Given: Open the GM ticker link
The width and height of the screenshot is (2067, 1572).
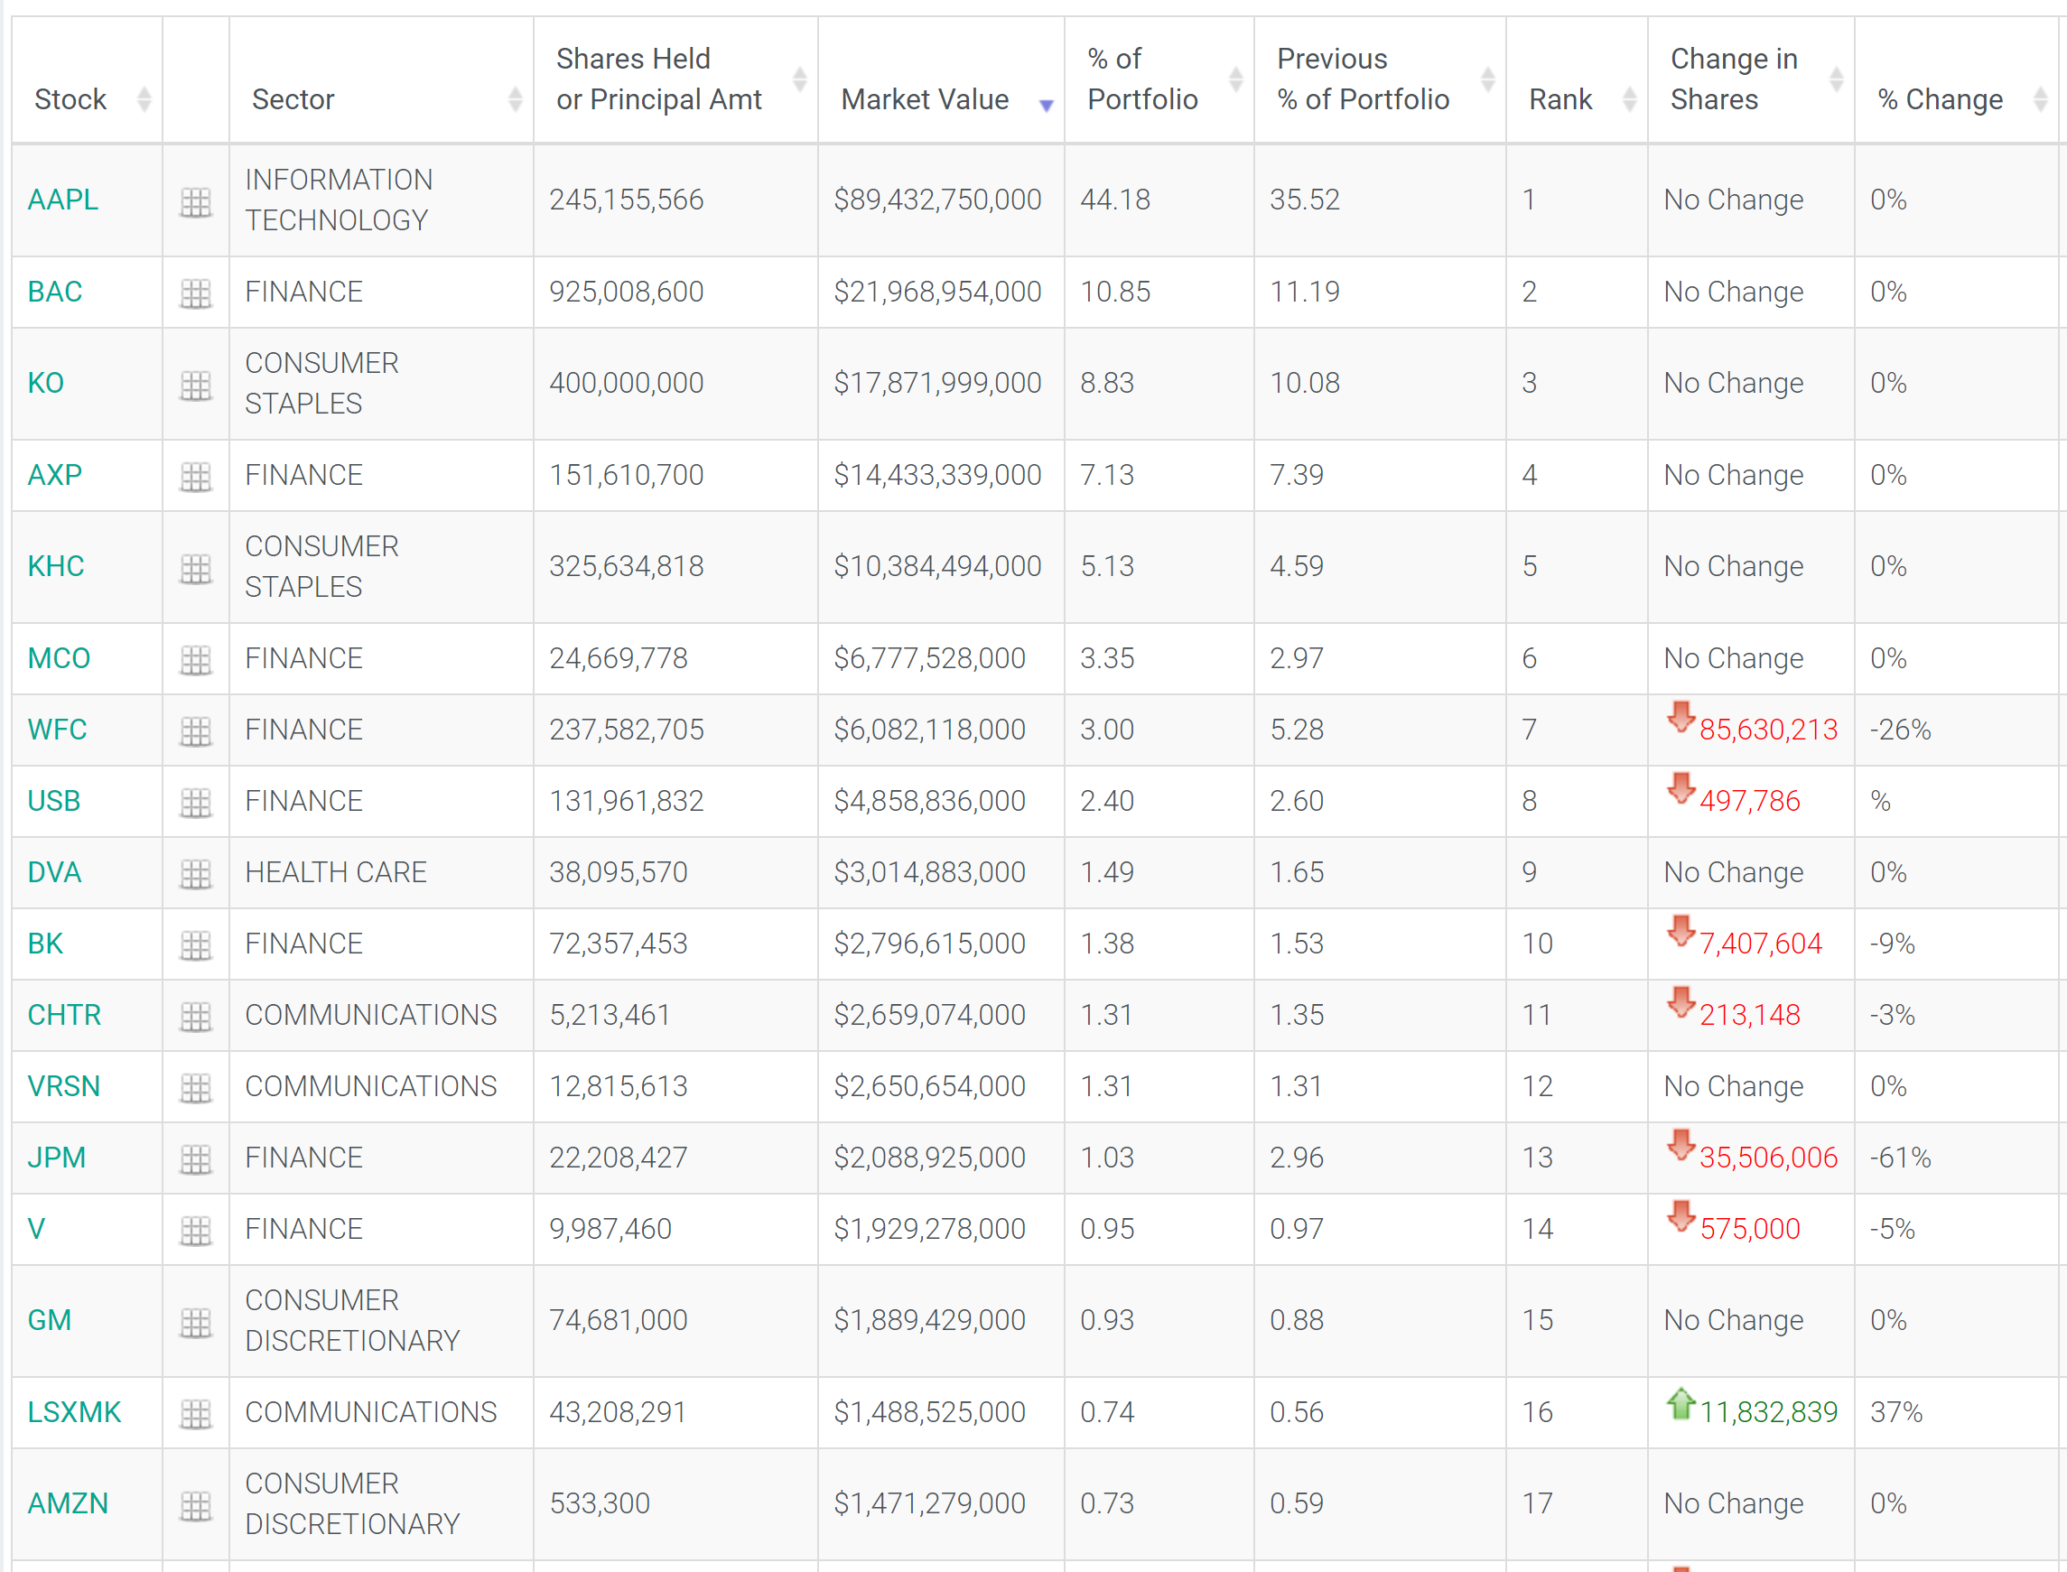Looking at the screenshot, I should (x=50, y=1321).
